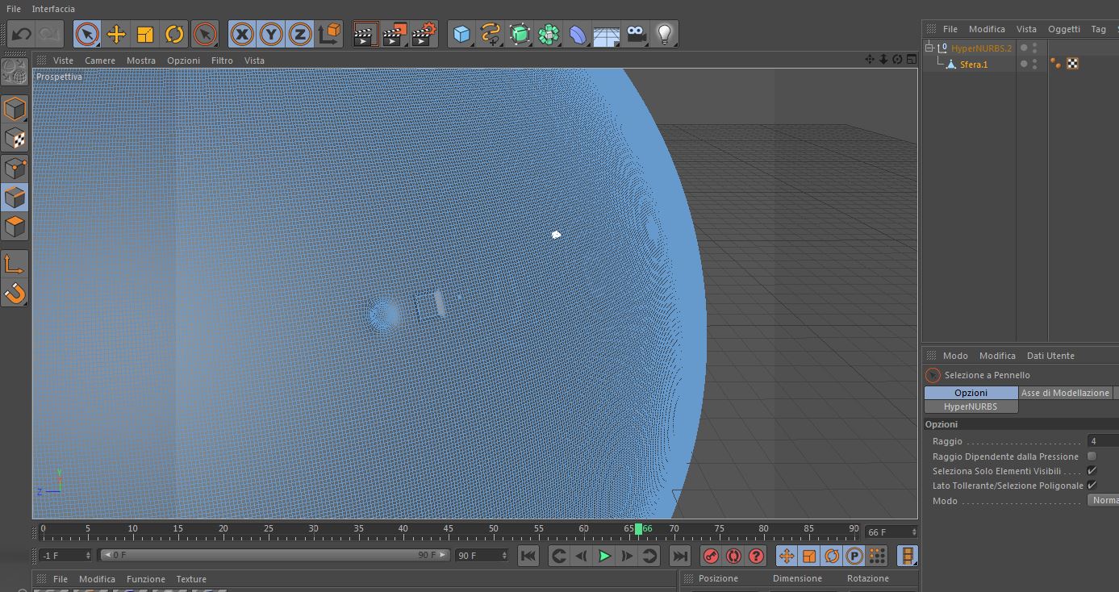This screenshot has width=1119, height=592.
Task: Select the Rotate tool
Action: pyautogui.click(x=174, y=34)
